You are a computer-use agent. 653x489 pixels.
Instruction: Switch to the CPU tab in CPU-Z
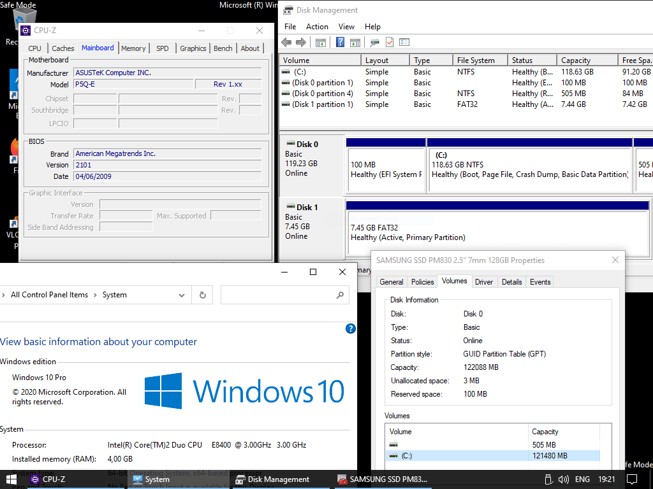tap(35, 48)
